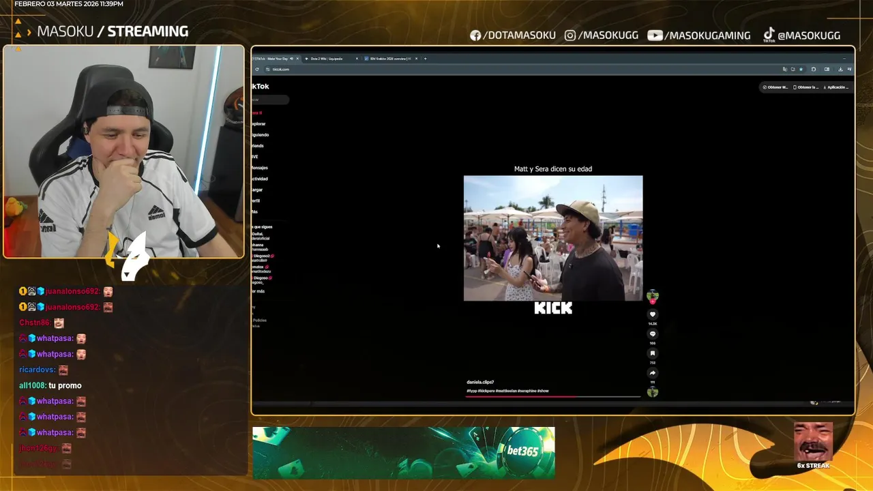Click the TikTok search box in sidebar

270,100
